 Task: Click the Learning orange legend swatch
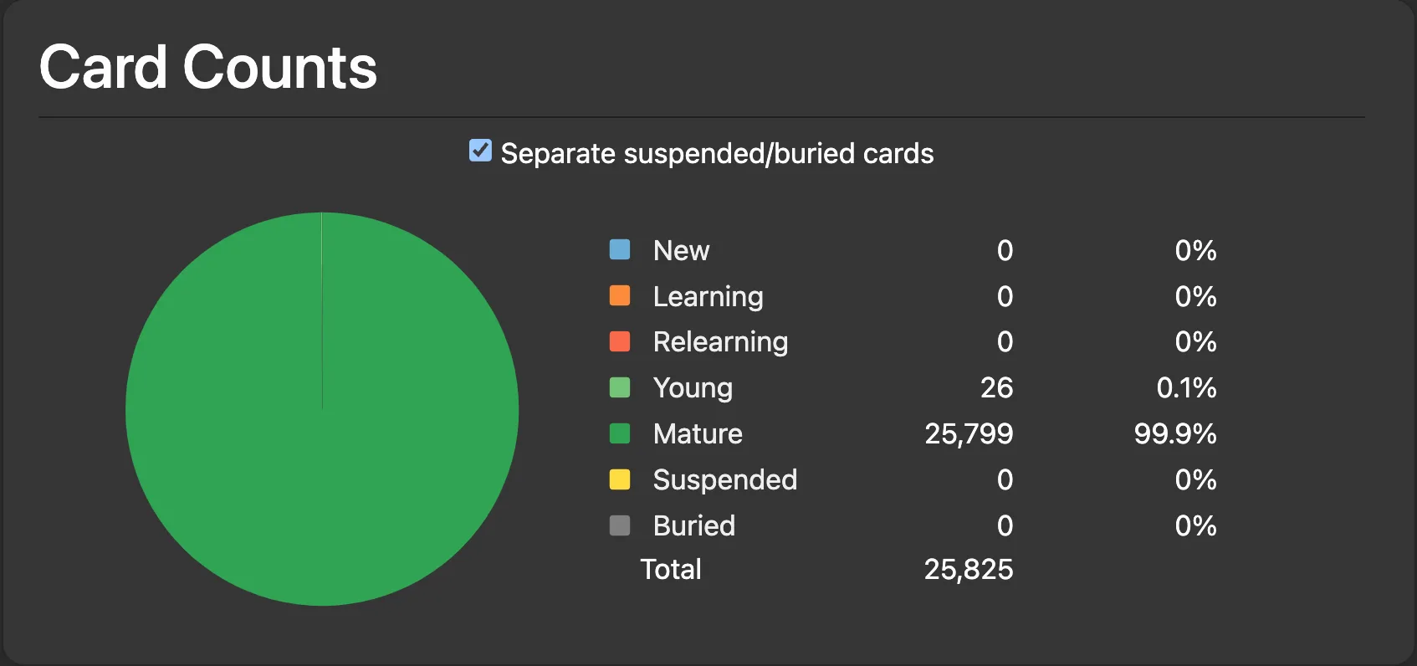[620, 295]
